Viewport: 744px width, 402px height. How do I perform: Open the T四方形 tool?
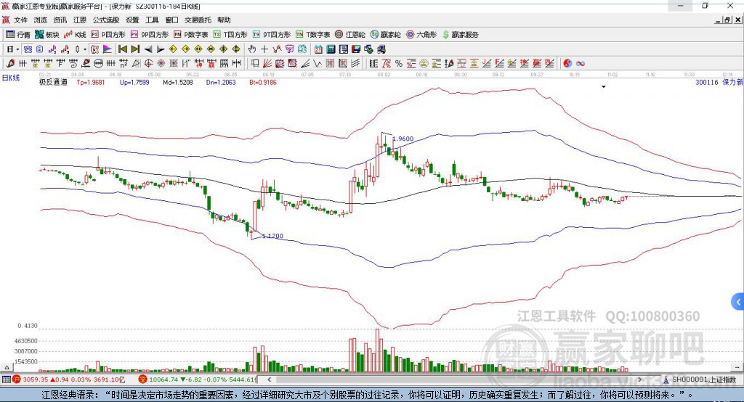click(230, 35)
